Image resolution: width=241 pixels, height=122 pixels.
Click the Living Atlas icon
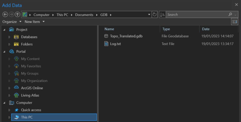pyautogui.click(x=16, y=95)
